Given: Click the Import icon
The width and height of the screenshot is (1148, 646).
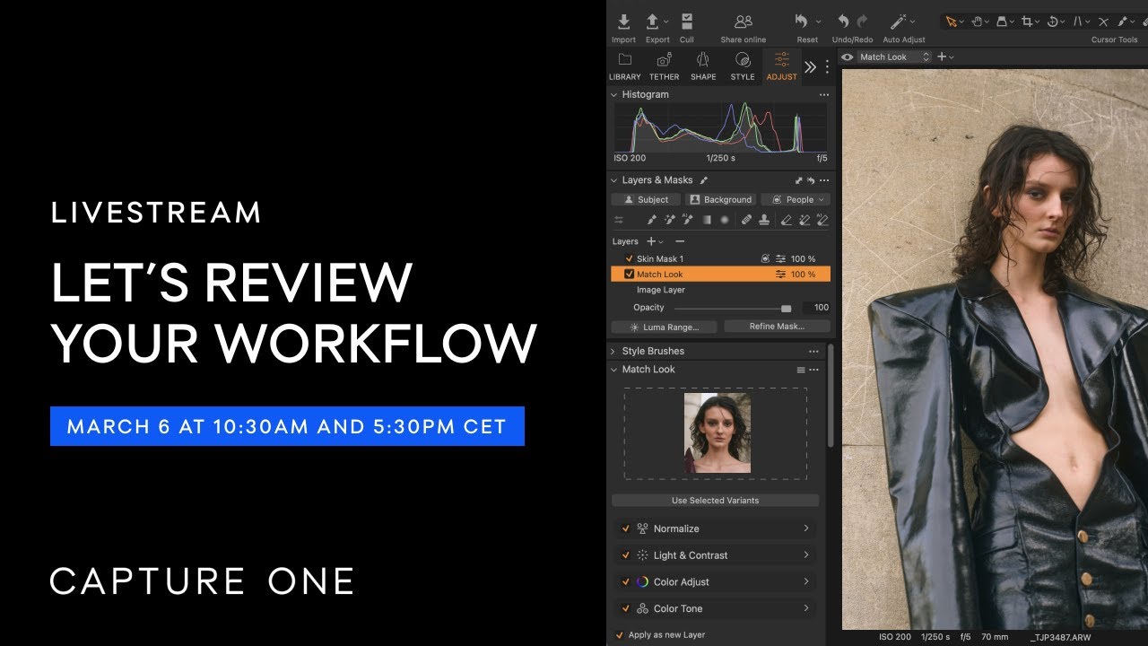Looking at the screenshot, I should click(623, 22).
